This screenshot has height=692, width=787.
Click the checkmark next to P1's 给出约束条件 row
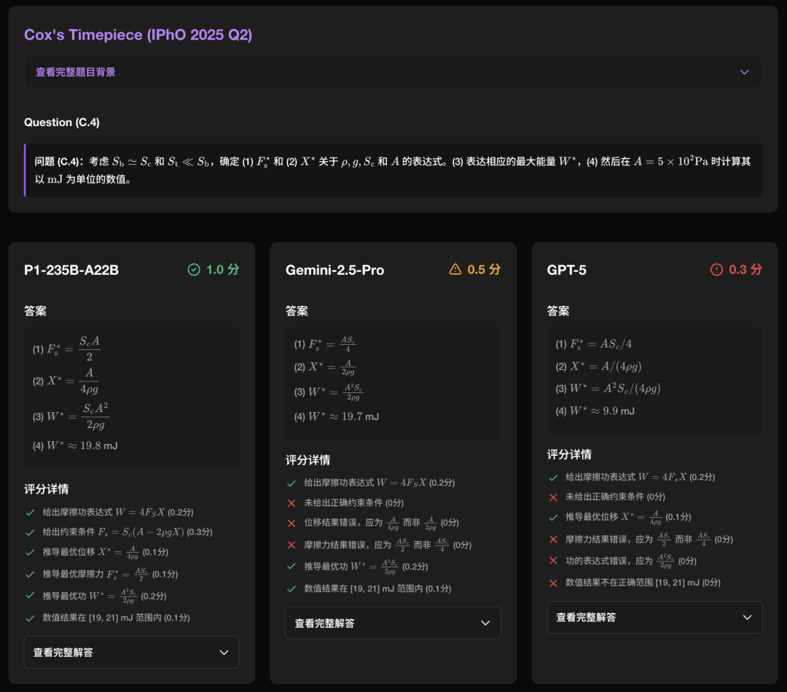tap(30, 532)
